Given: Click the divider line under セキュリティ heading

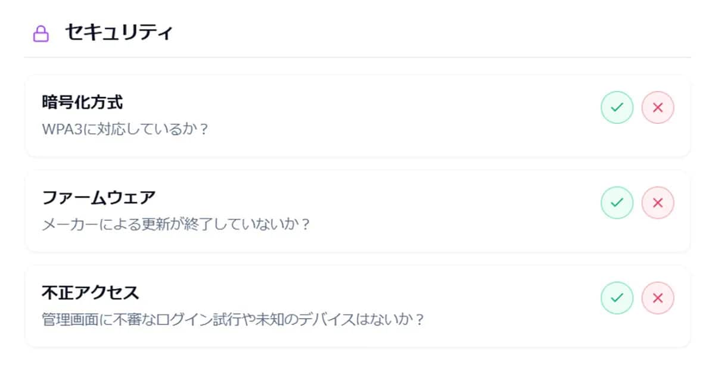Looking at the screenshot, I should click(357, 58).
